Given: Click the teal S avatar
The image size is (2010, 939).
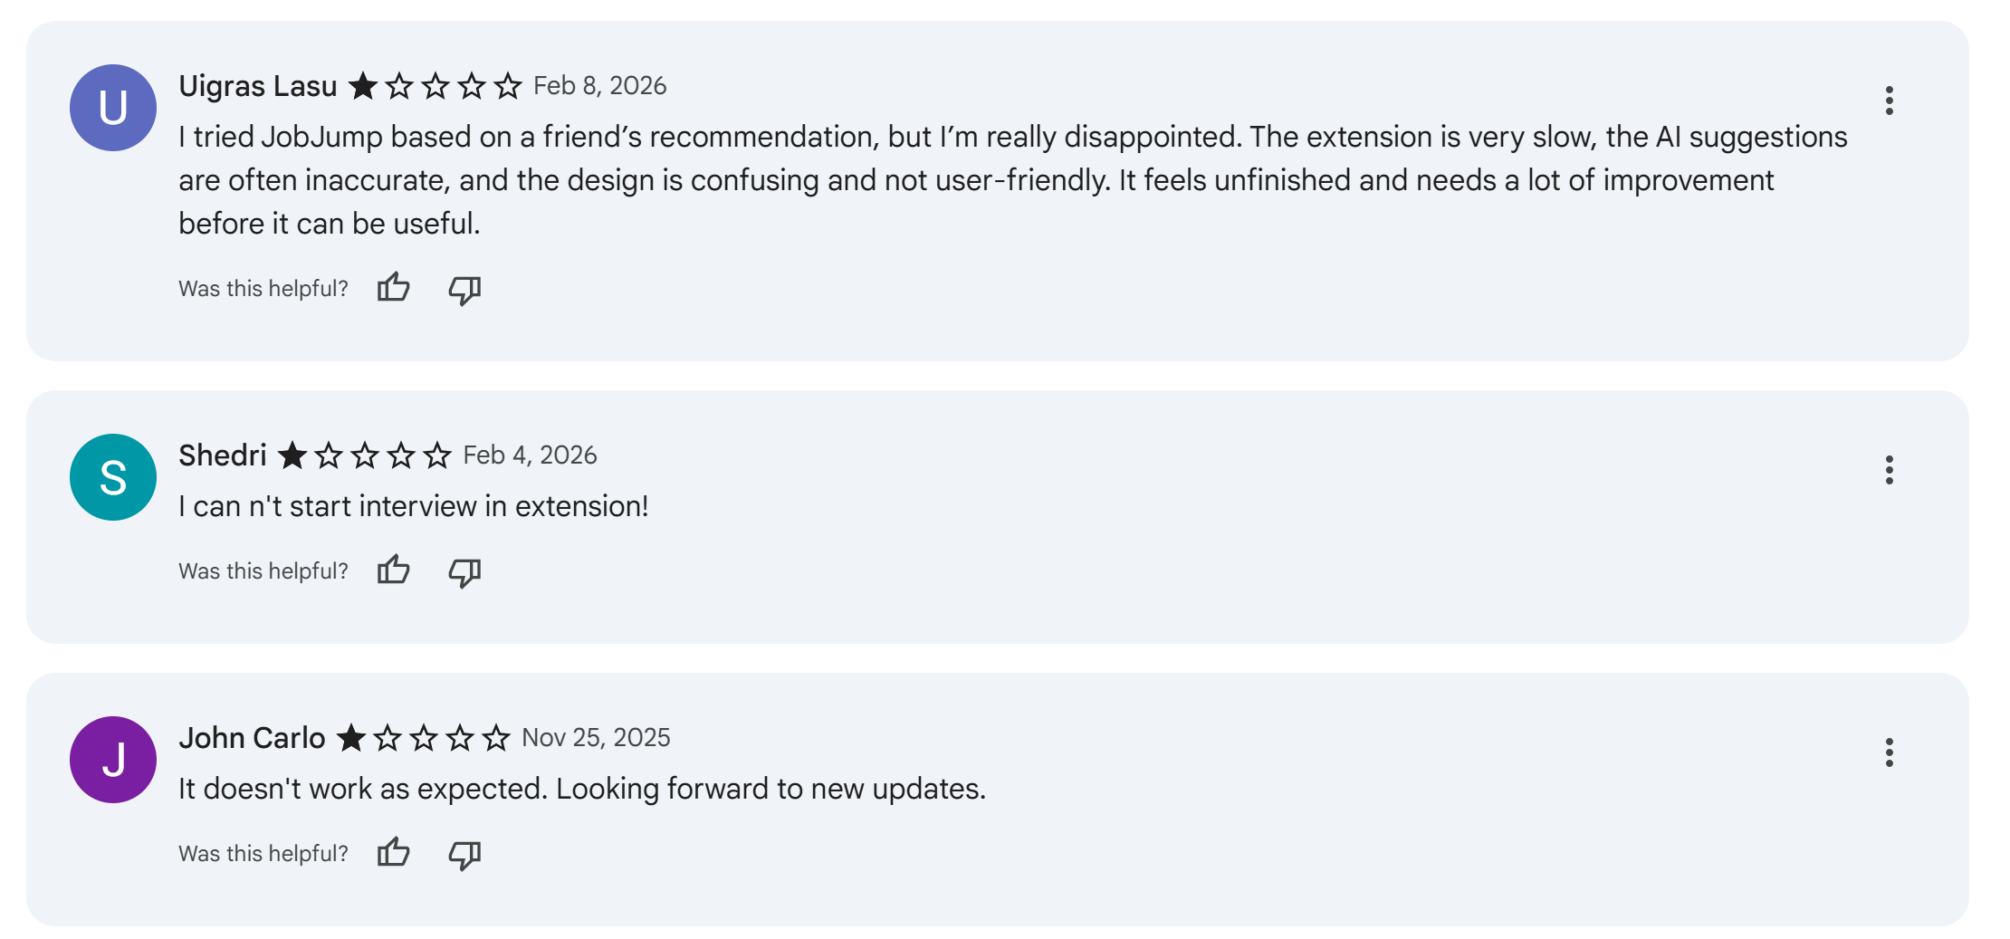Looking at the screenshot, I should point(113,477).
